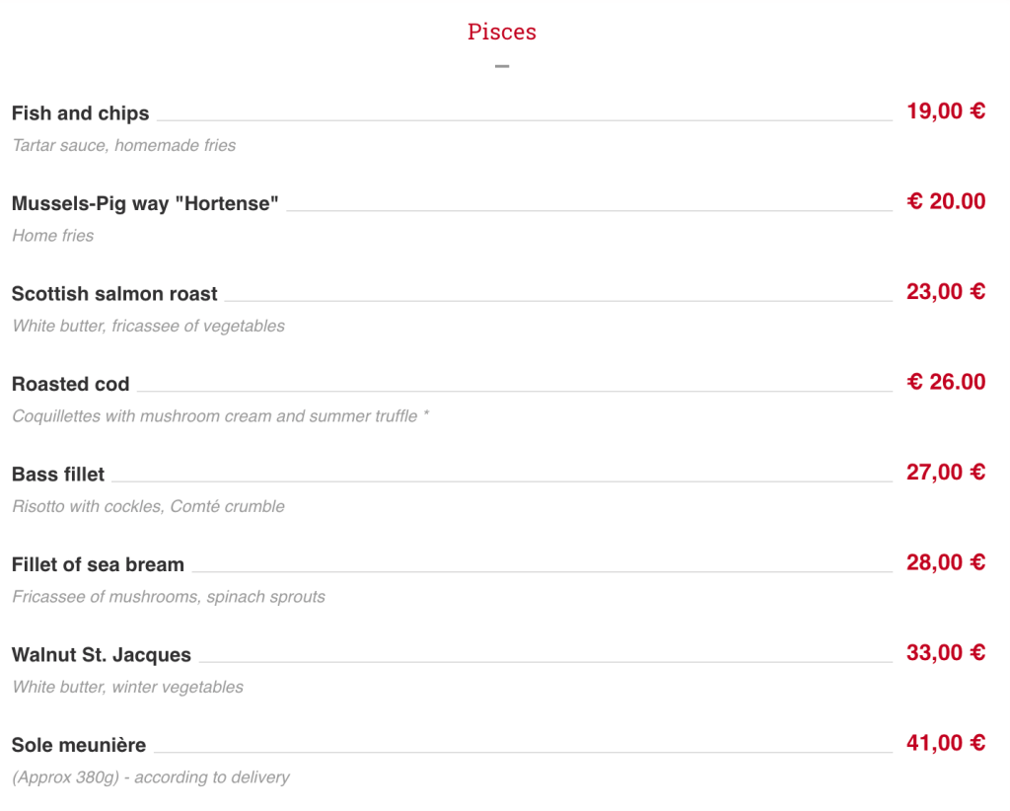
Task: Click the Pisces section heading
Action: point(502,32)
